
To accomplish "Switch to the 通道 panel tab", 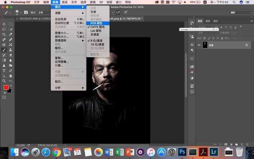I will 208,21.
